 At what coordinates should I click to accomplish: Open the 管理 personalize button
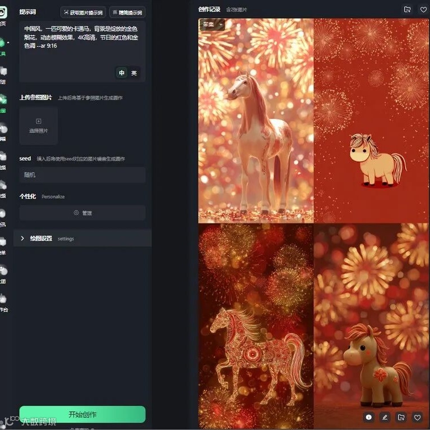(82, 213)
